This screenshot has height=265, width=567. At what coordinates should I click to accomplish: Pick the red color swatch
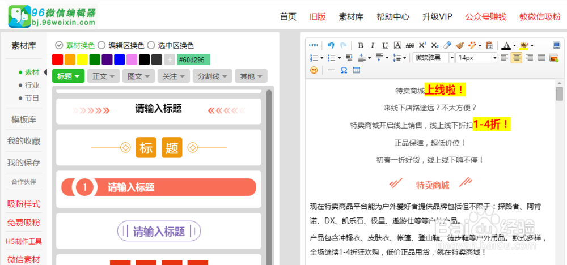pyautogui.click(x=57, y=59)
